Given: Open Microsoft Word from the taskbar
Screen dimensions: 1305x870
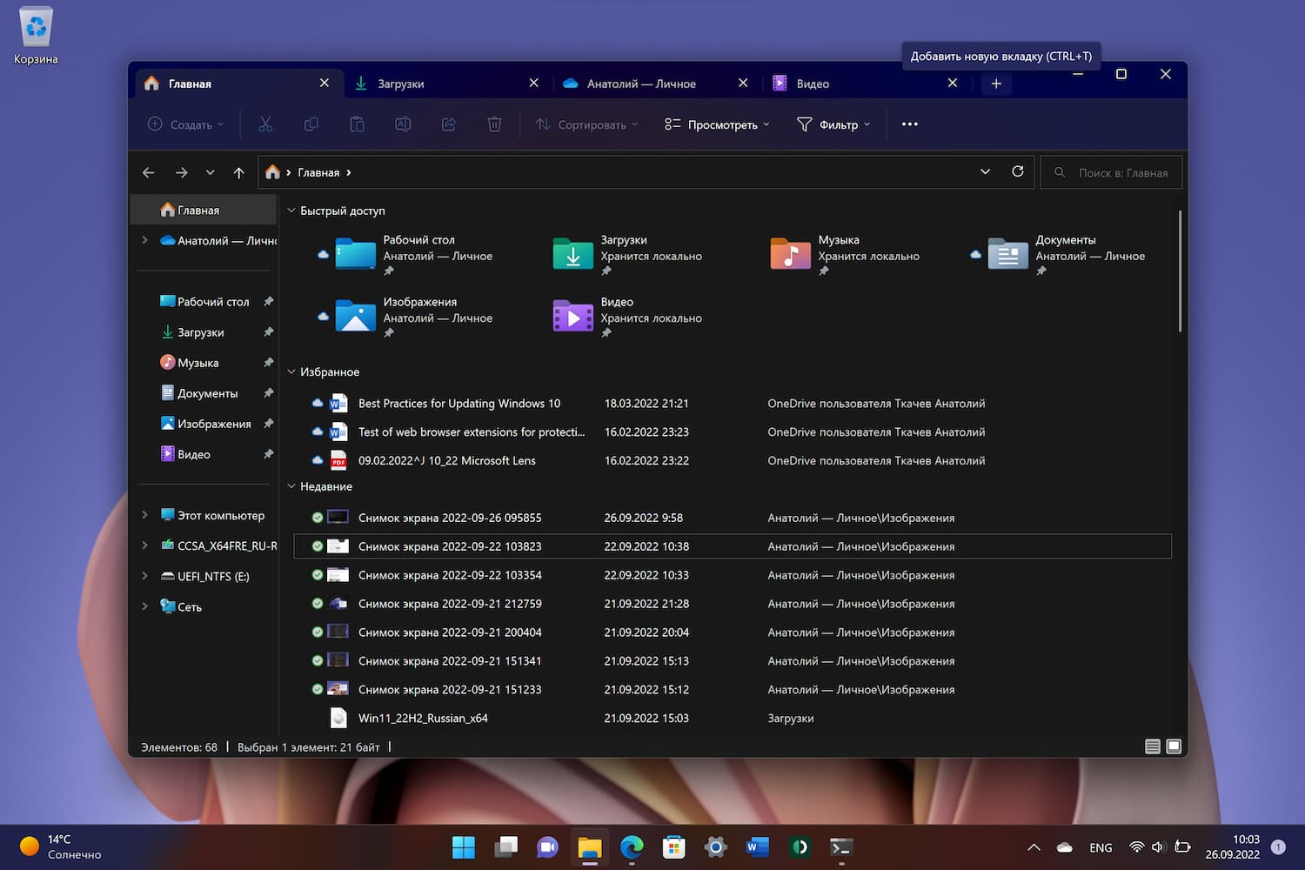Looking at the screenshot, I should (757, 847).
